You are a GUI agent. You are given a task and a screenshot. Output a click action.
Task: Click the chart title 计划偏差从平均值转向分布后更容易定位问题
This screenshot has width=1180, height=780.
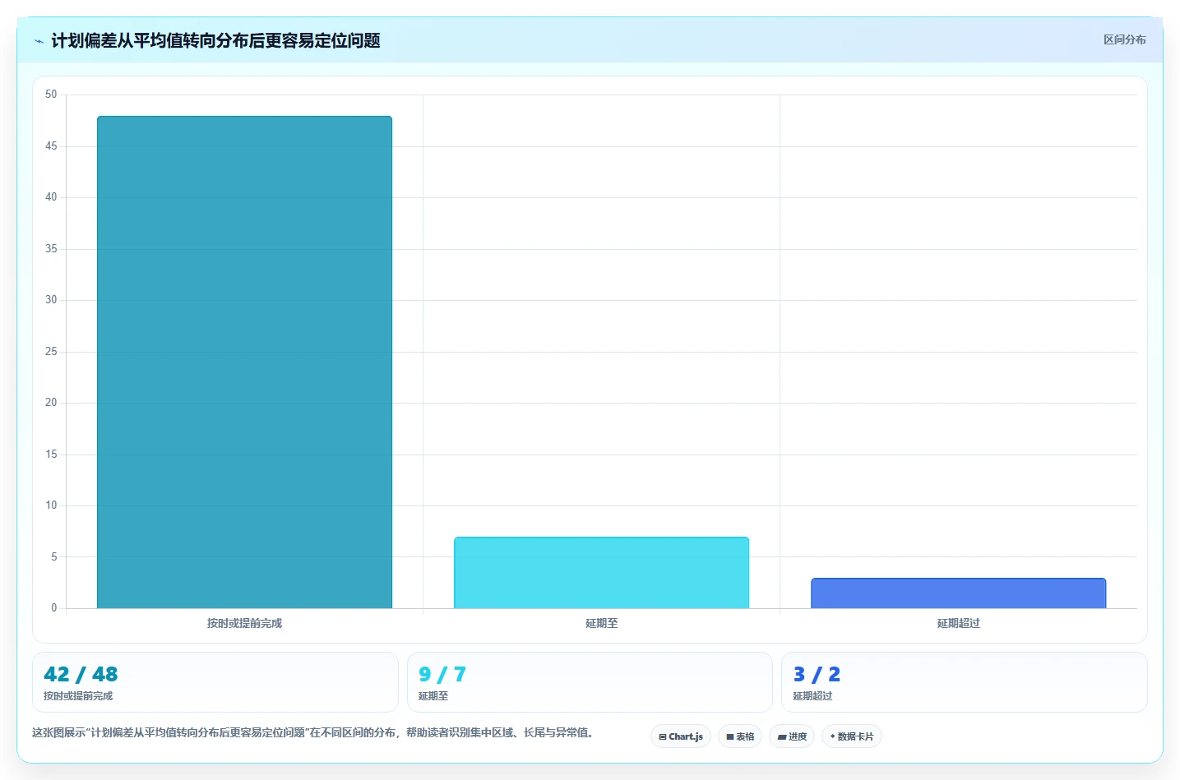pos(215,40)
